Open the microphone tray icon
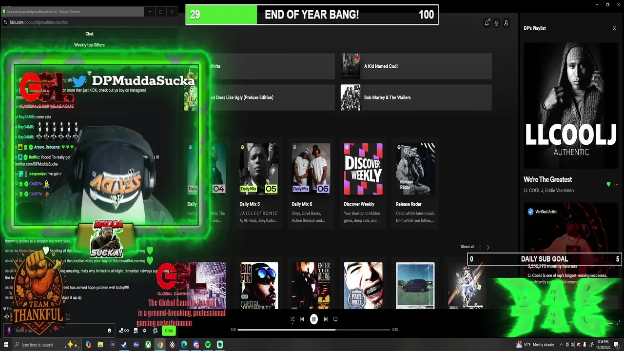Viewport: 624px width, 351px height. (x=585, y=345)
